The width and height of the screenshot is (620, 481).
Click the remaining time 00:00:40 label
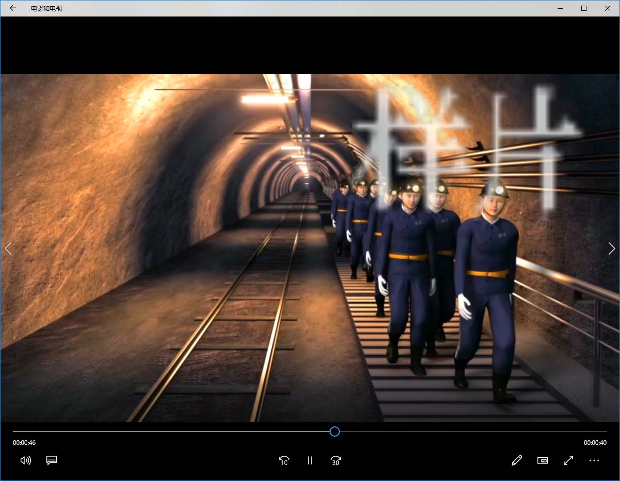595,443
